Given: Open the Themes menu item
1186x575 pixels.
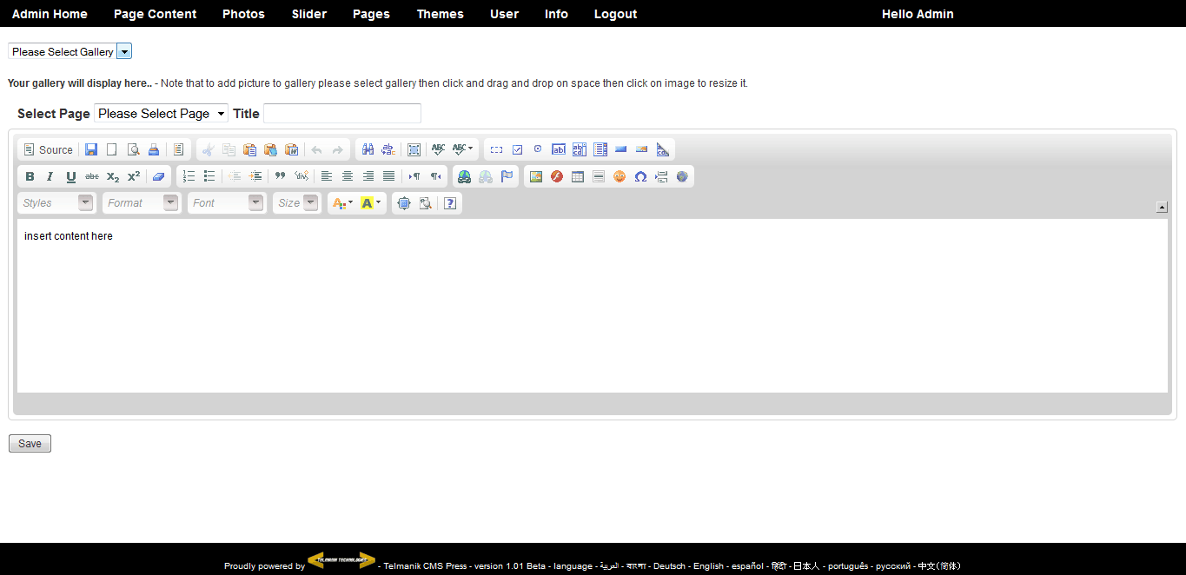Looking at the screenshot, I should click(440, 14).
